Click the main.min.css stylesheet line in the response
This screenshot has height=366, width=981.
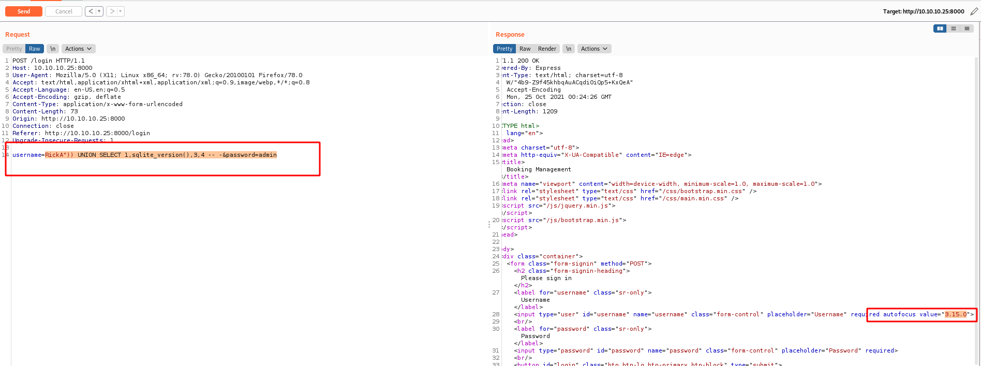pos(620,198)
